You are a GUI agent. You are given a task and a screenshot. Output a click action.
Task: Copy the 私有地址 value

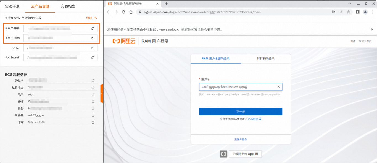93,88
